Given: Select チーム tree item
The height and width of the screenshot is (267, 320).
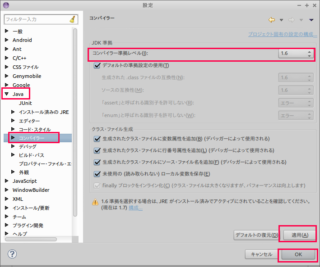Looking at the screenshot, I should [19, 217].
